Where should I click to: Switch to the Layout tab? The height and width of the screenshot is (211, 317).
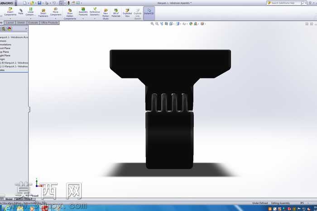[x=10, y=23]
